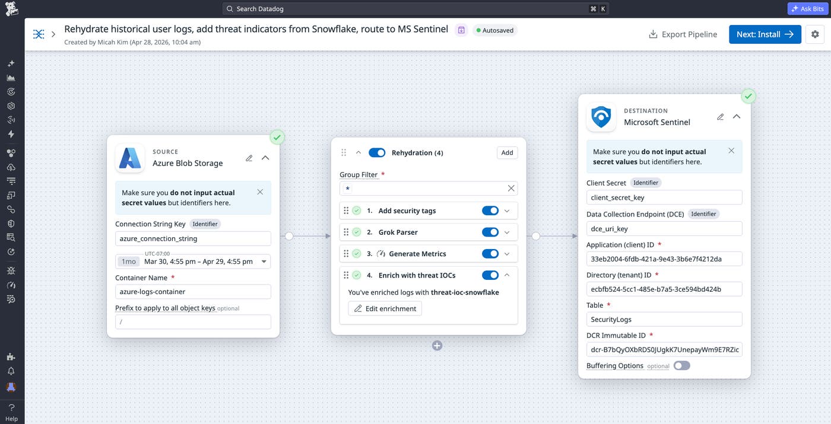Disable the Grok Parser processor
831x424 pixels.
490,232
